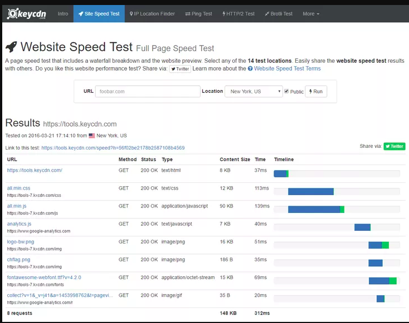409x323 pixels.
Task: Click the Status column header
Action: 148,160
